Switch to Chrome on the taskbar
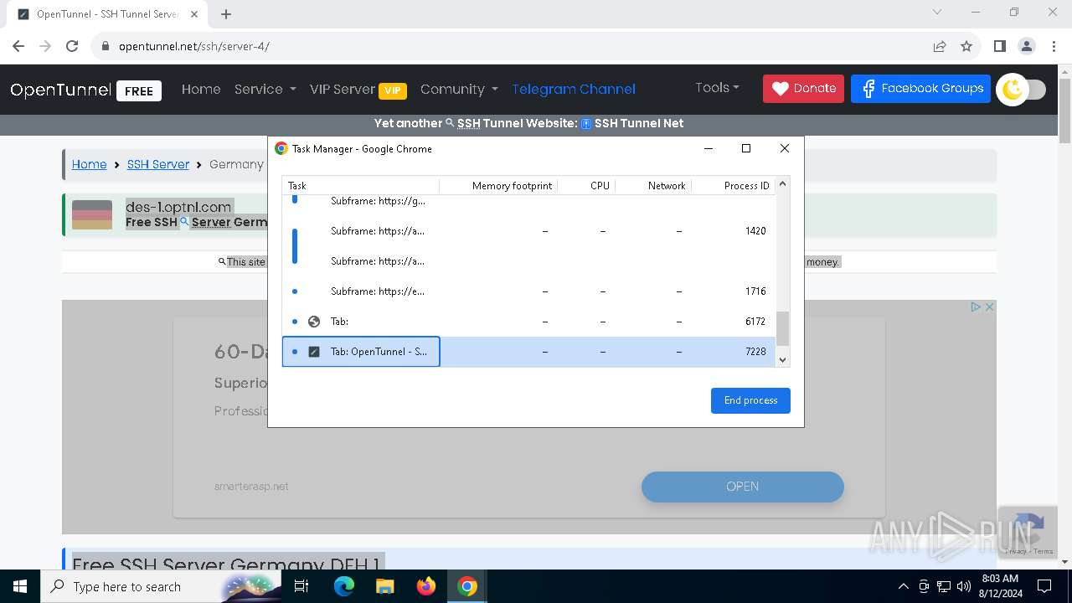This screenshot has height=603, width=1072. coord(467,586)
